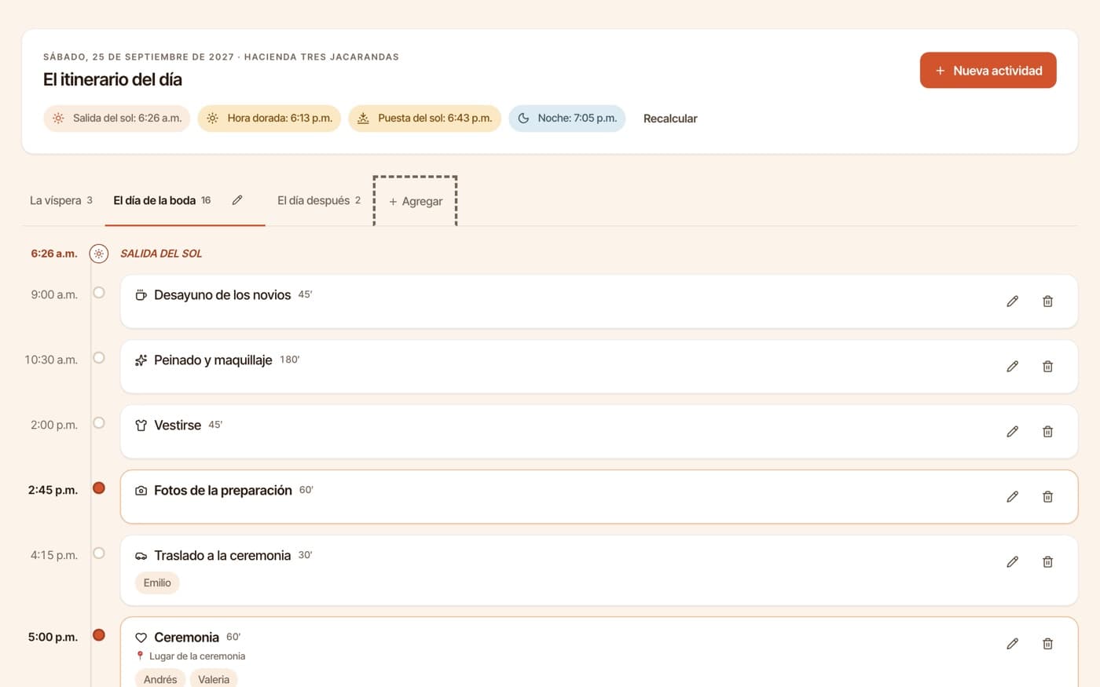Delete the Peinado y maquillaje activity
The height and width of the screenshot is (687, 1100).
click(x=1047, y=367)
